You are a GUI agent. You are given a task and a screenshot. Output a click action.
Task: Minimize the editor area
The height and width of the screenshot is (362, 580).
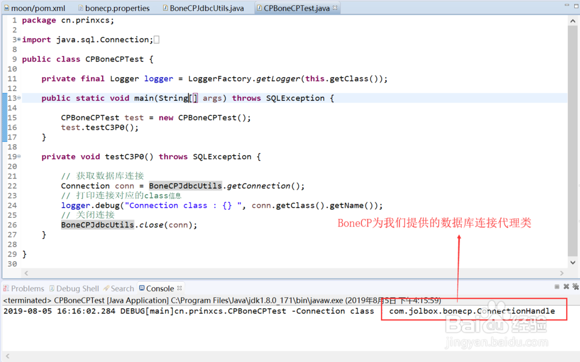click(x=567, y=5)
